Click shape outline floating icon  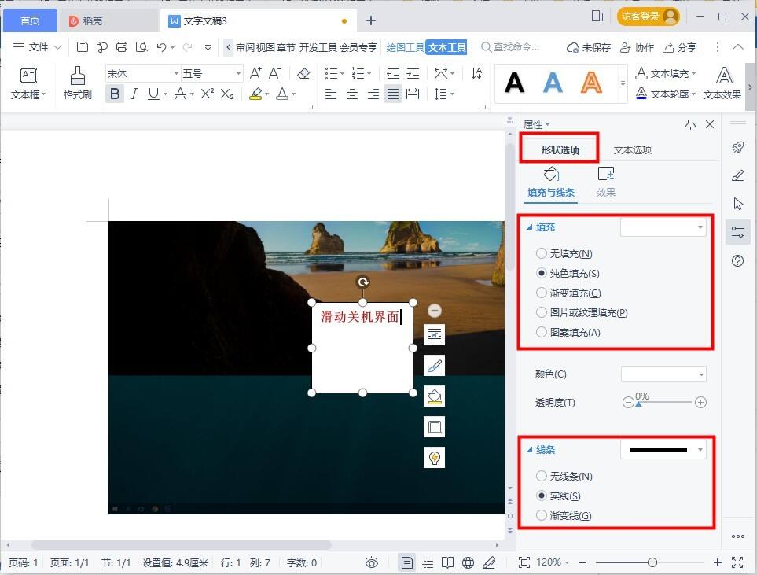[x=434, y=427]
